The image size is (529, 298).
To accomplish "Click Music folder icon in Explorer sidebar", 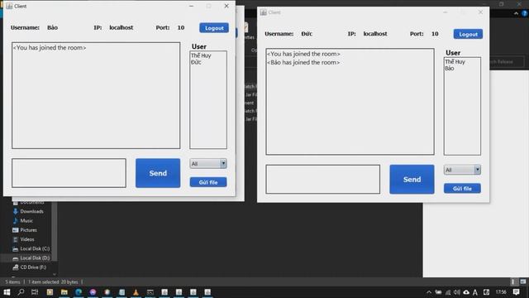I will pos(16,221).
